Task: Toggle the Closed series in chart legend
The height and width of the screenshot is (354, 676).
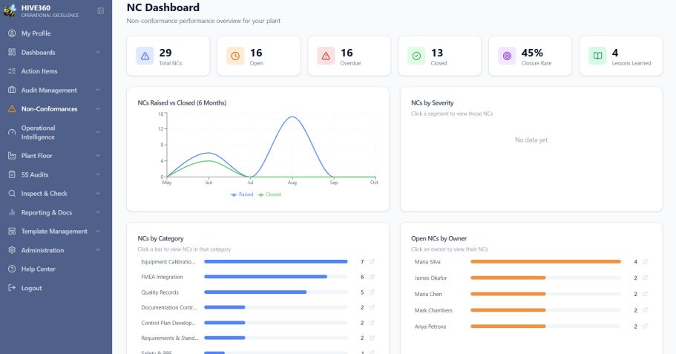Action: (x=269, y=194)
